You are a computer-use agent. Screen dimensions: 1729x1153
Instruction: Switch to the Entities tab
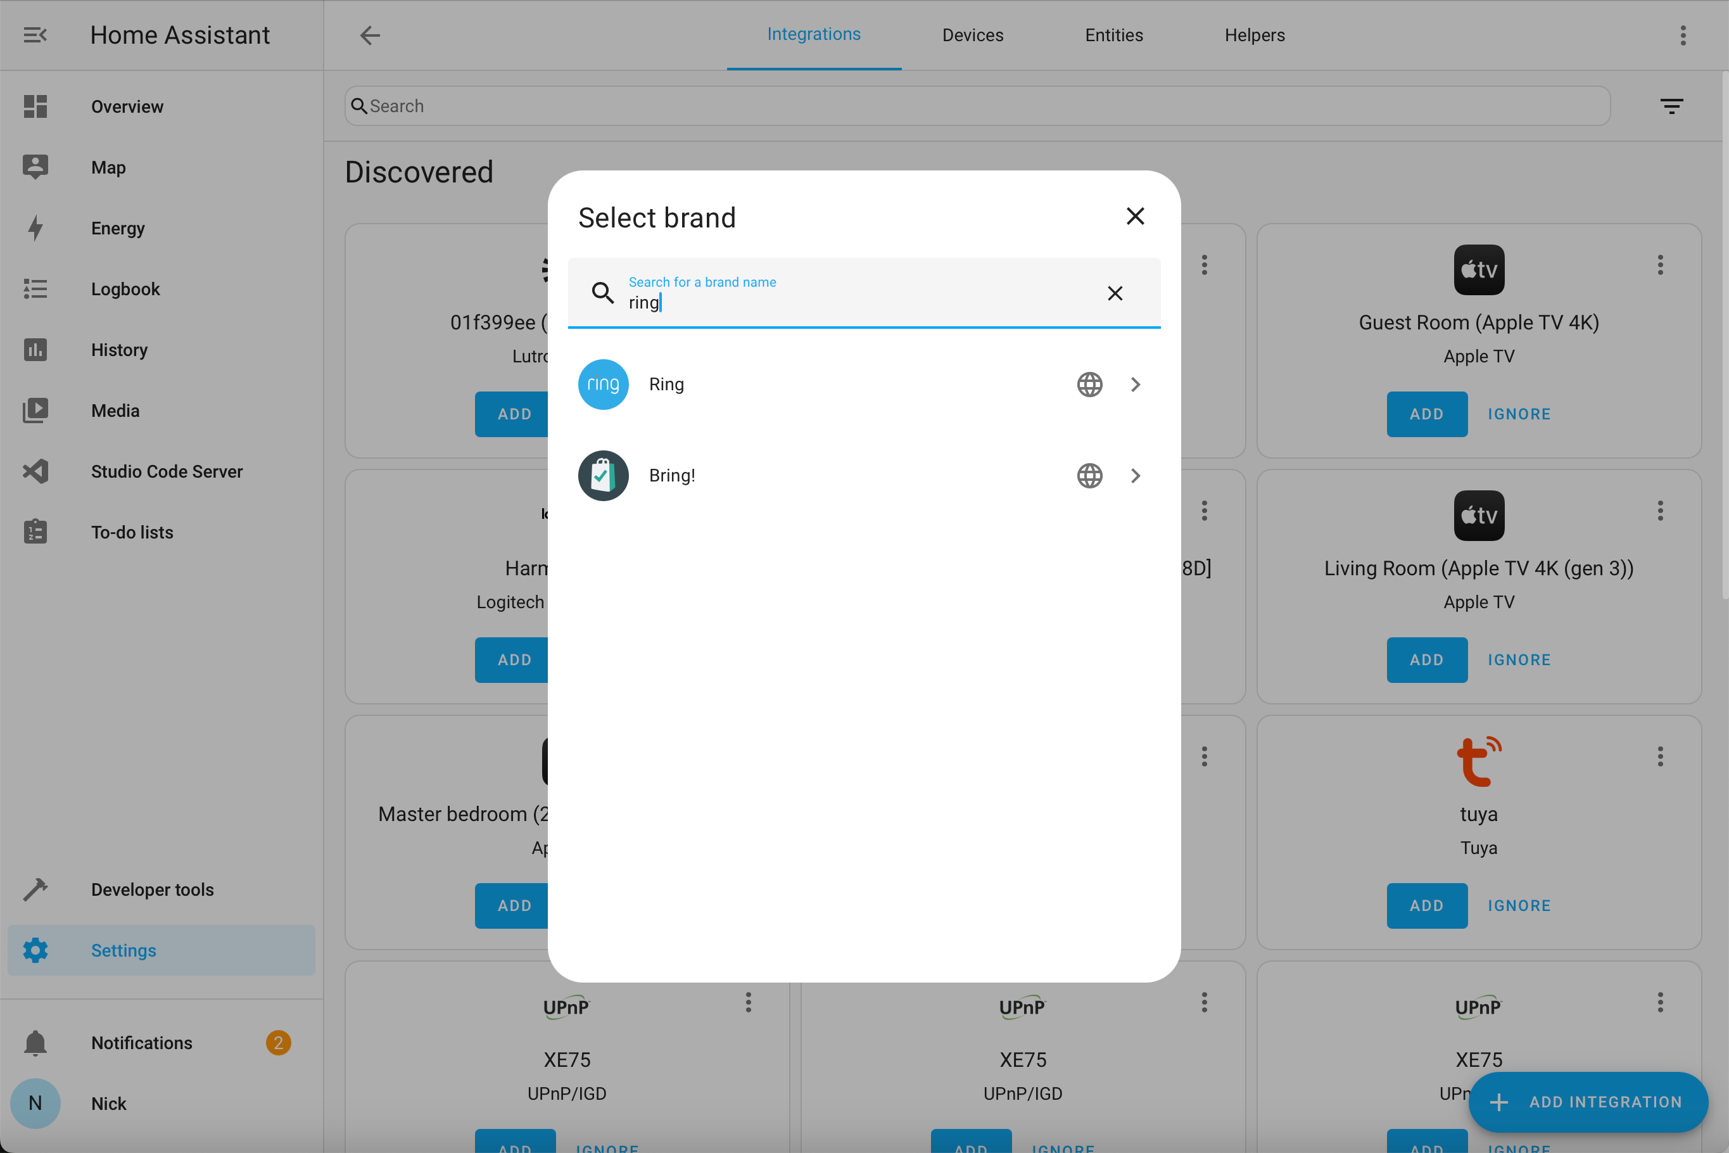tap(1113, 35)
